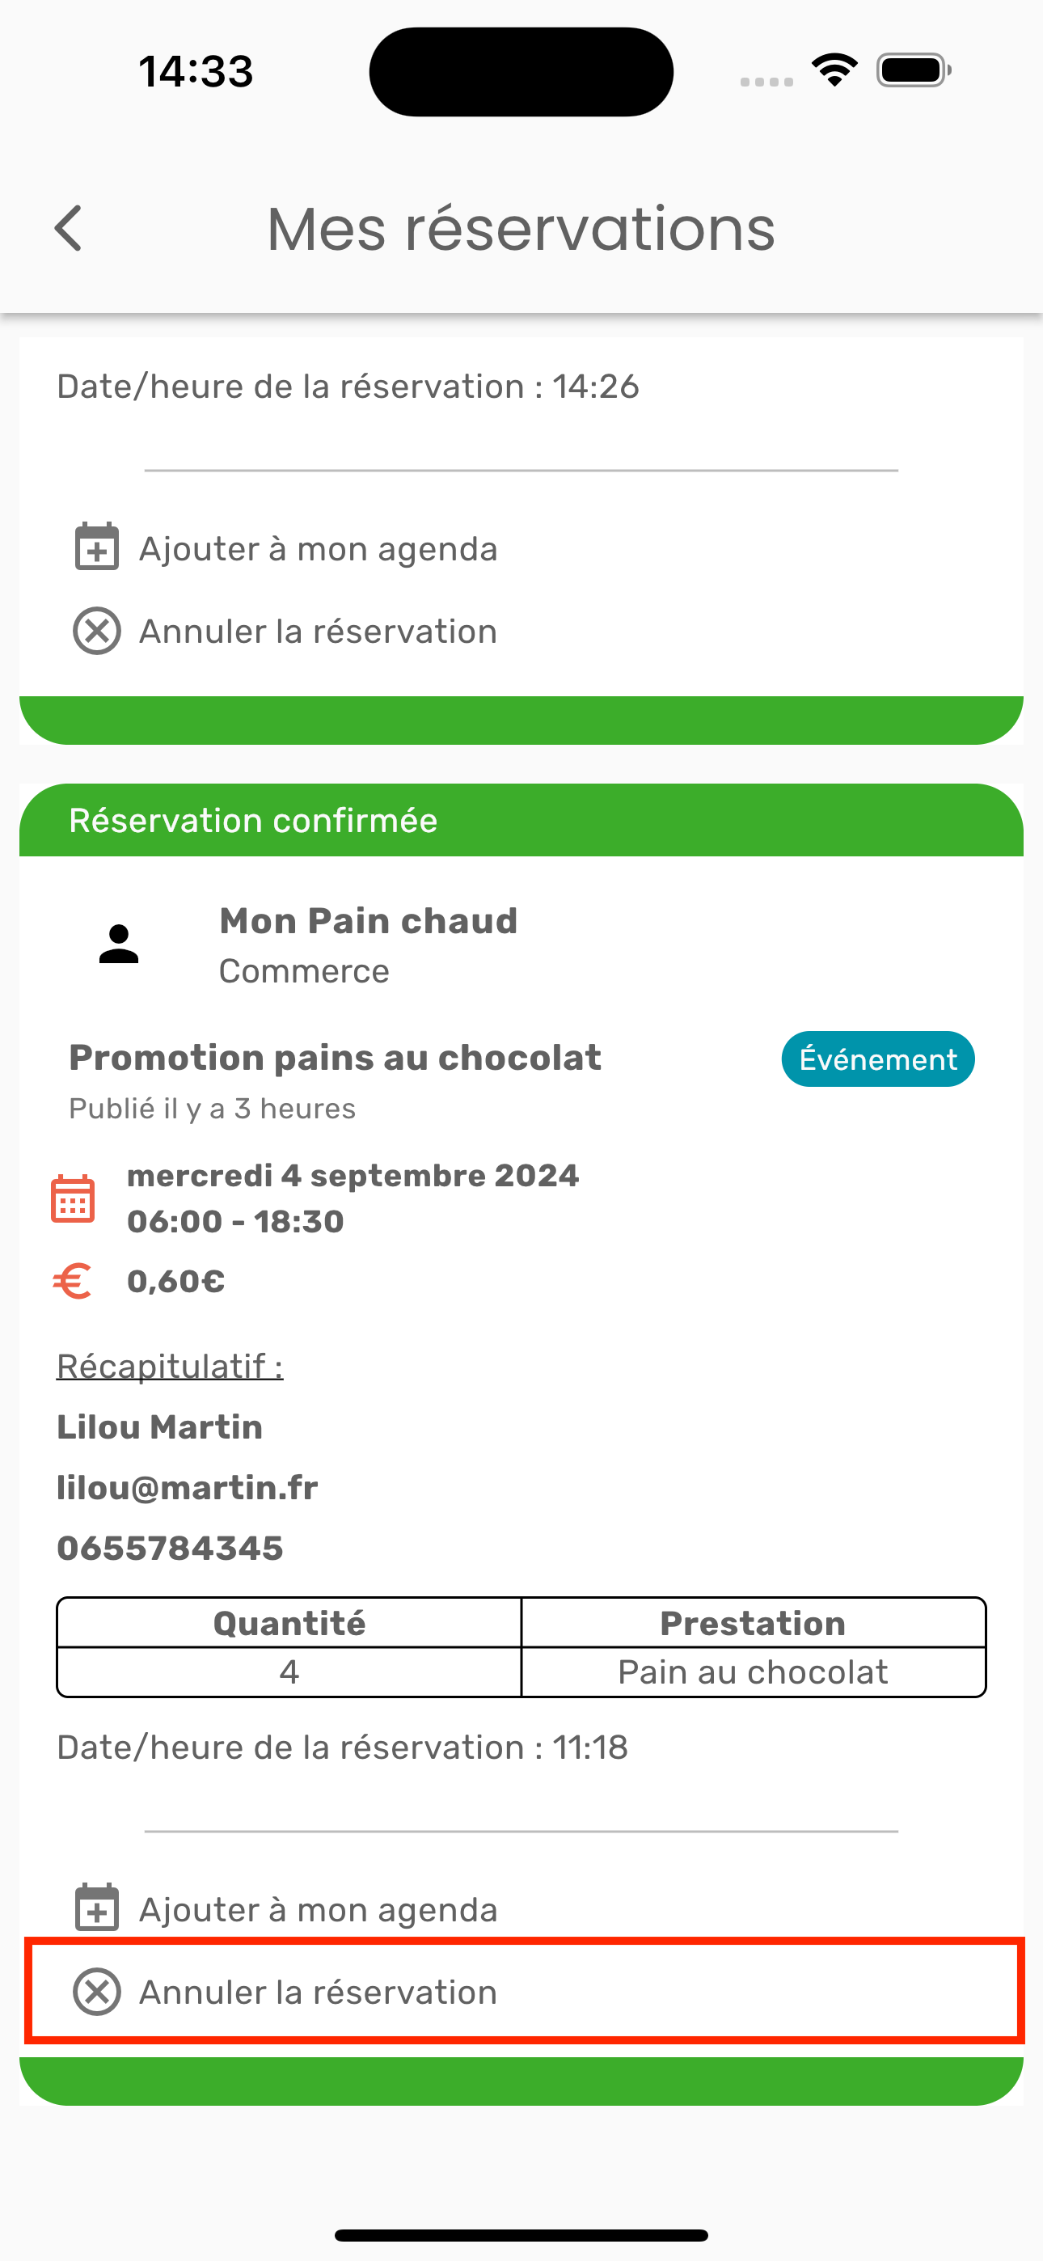Viewport: 1043px width, 2261px height.
Task: Tap the lilou@martin.fr email address
Action: click(187, 1488)
